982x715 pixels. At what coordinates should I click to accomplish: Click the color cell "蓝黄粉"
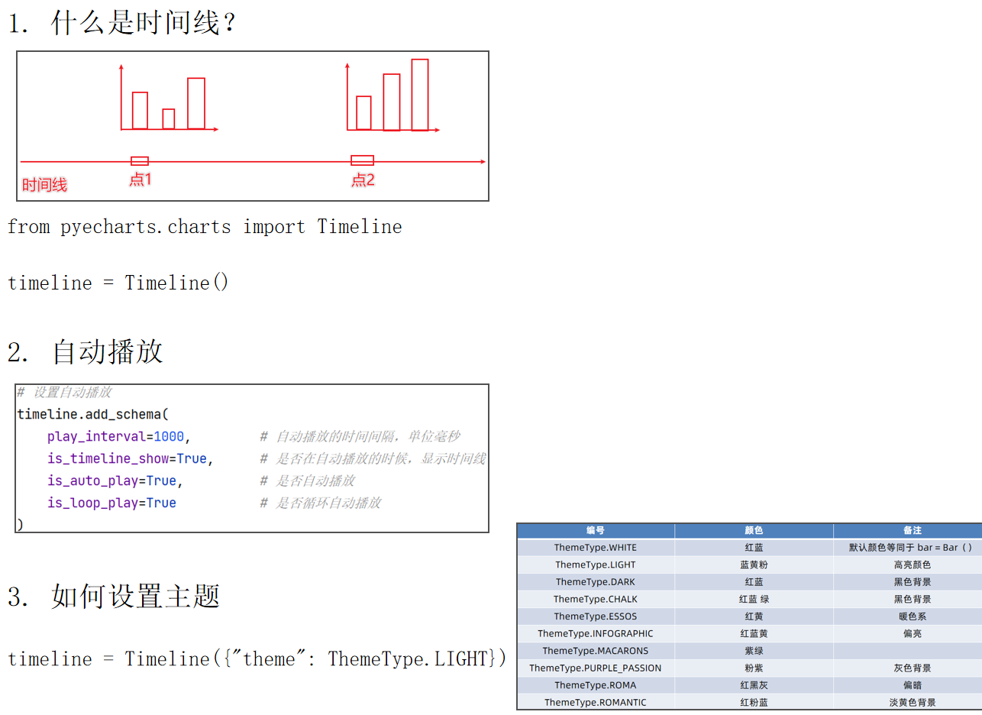[x=754, y=565]
